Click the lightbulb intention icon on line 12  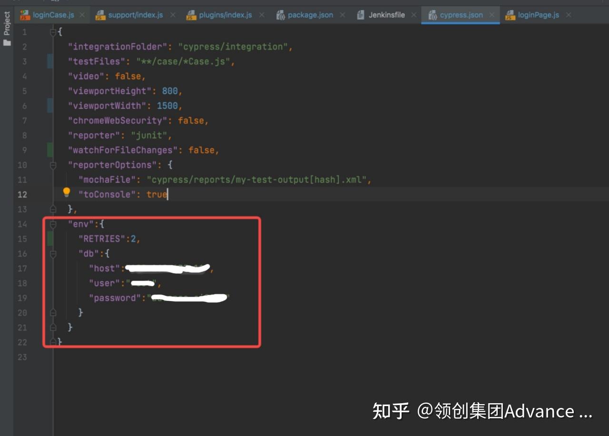[x=67, y=193]
